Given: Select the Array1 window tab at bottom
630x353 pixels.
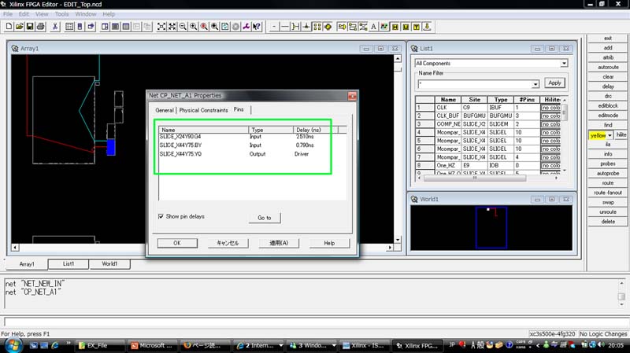Looking at the screenshot, I should pos(27,264).
